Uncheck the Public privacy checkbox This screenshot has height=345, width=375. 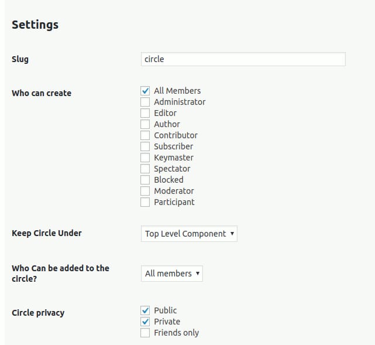tap(146, 310)
